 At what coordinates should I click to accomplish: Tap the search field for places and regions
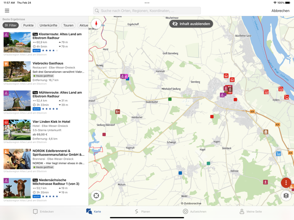pos(147,10)
